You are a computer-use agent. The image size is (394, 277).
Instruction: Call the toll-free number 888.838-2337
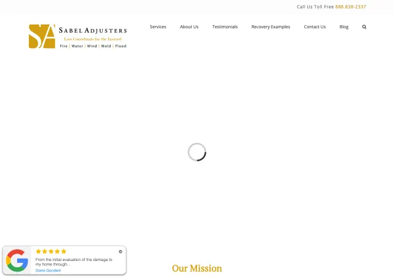[350, 7]
